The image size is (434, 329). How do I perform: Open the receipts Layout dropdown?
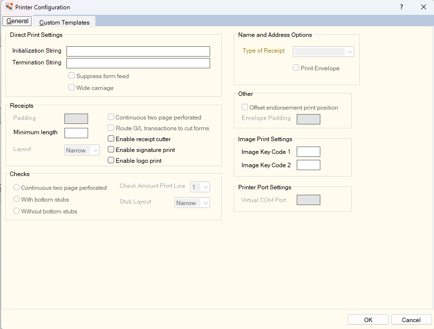pos(82,150)
